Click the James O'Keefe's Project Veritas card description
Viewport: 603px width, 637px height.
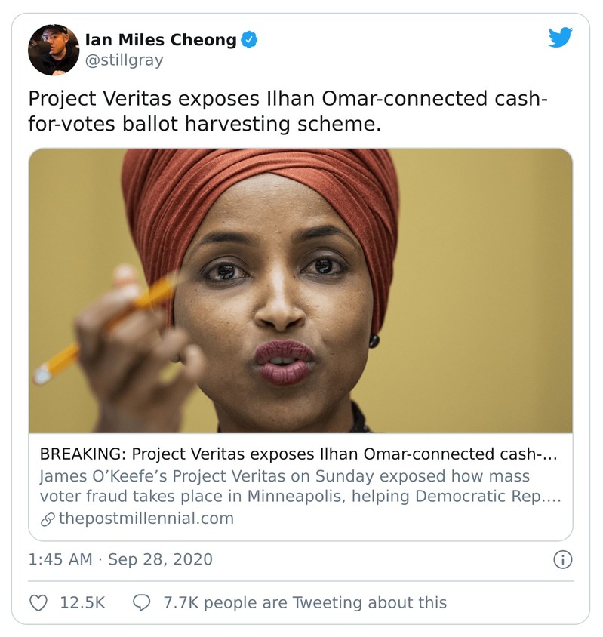[x=285, y=476]
